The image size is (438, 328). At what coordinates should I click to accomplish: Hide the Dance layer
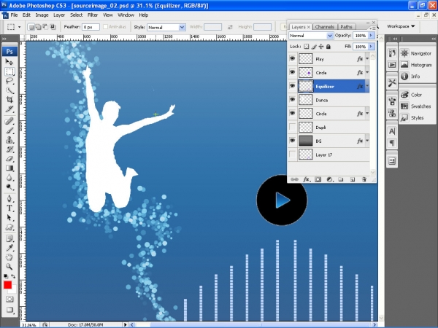point(292,100)
